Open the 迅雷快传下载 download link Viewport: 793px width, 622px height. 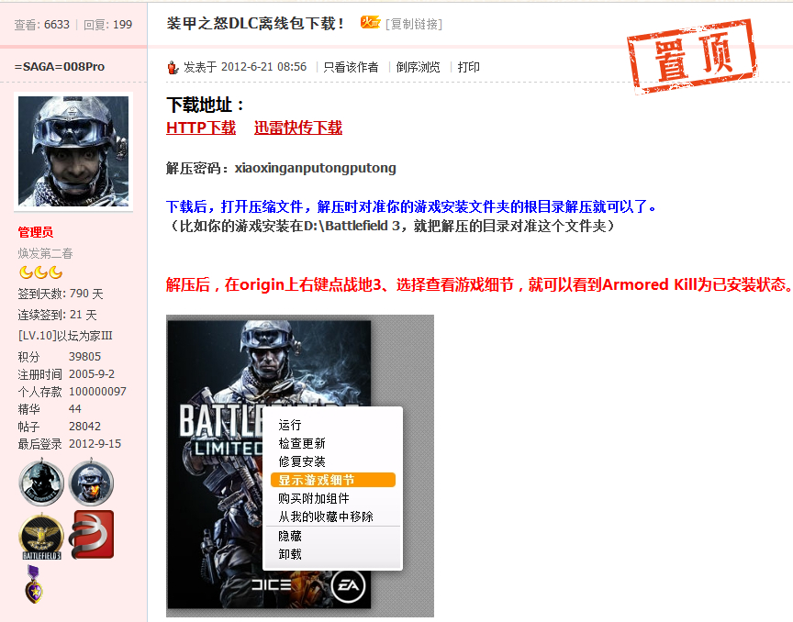tap(298, 128)
